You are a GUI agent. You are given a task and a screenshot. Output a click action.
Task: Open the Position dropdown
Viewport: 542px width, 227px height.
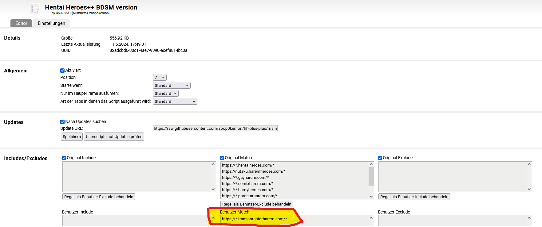pos(160,78)
